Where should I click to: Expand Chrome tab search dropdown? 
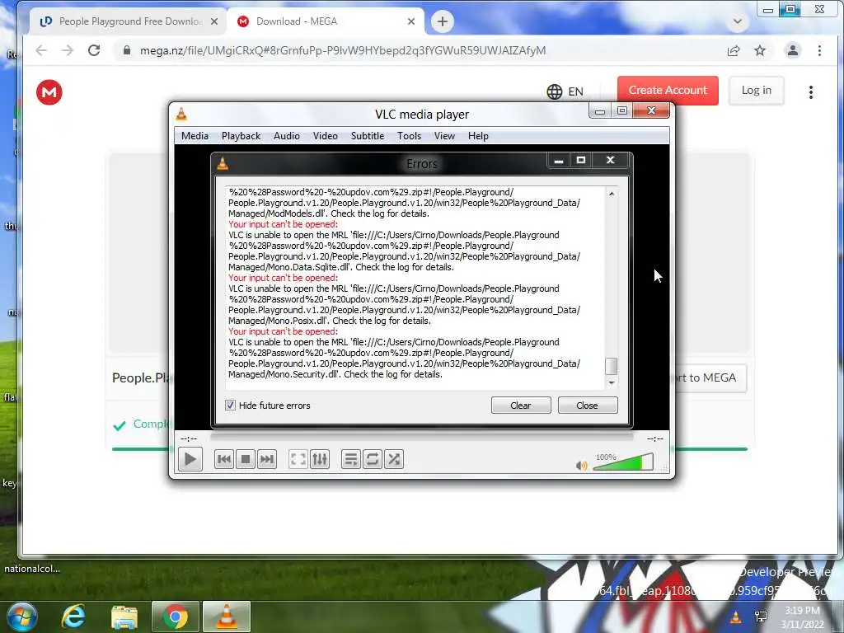click(x=738, y=21)
